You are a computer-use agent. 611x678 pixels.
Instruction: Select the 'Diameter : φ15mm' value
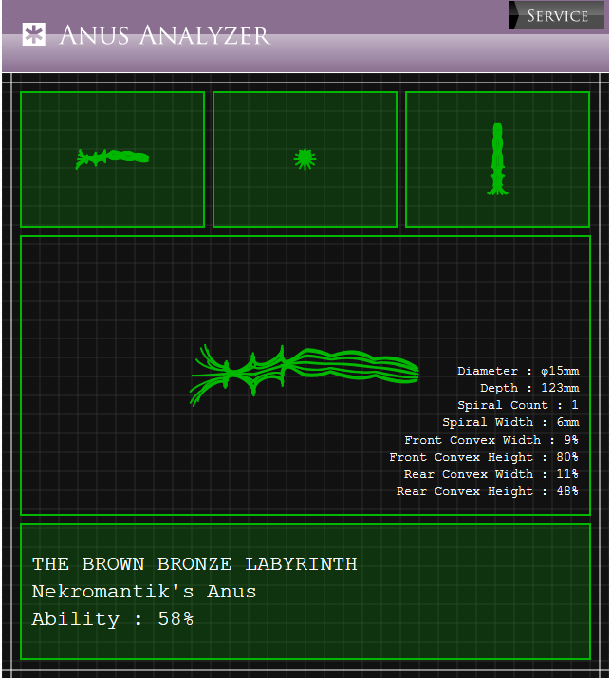tap(518, 371)
